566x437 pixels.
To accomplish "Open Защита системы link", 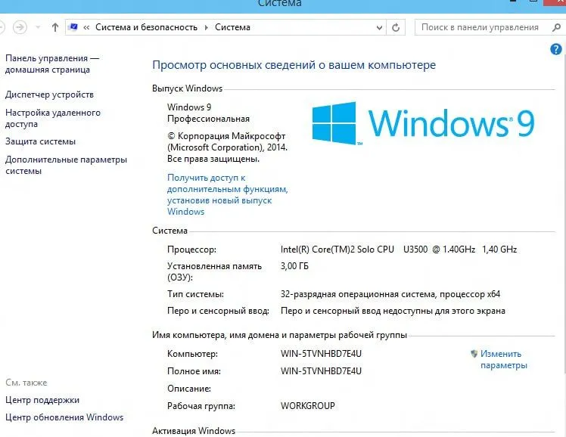I will point(40,141).
